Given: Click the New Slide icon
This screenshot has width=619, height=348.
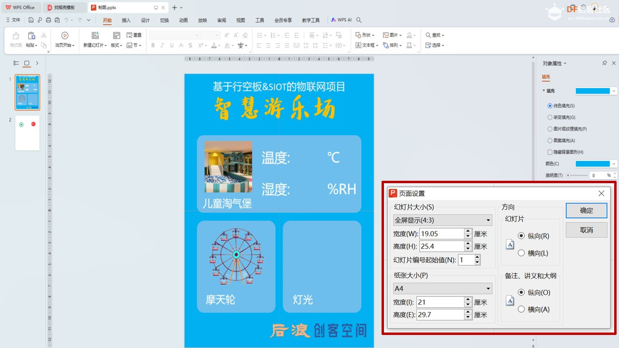Looking at the screenshot, I should click(95, 35).
